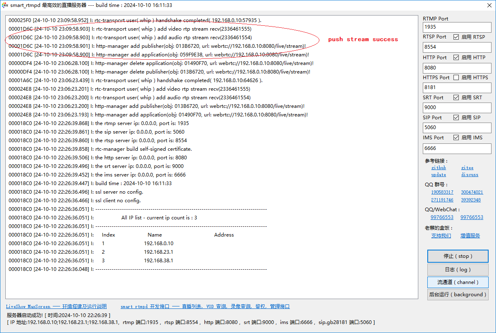Uncheck the 启用 SRT option
The width and height of the screenshot is (496, 333).
point(456,97)
